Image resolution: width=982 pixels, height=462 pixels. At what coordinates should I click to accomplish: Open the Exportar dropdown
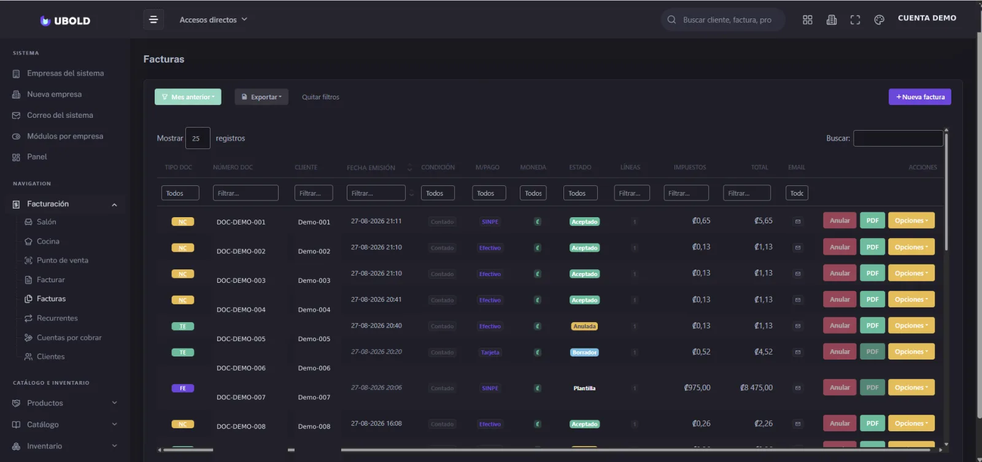(261, 97)
